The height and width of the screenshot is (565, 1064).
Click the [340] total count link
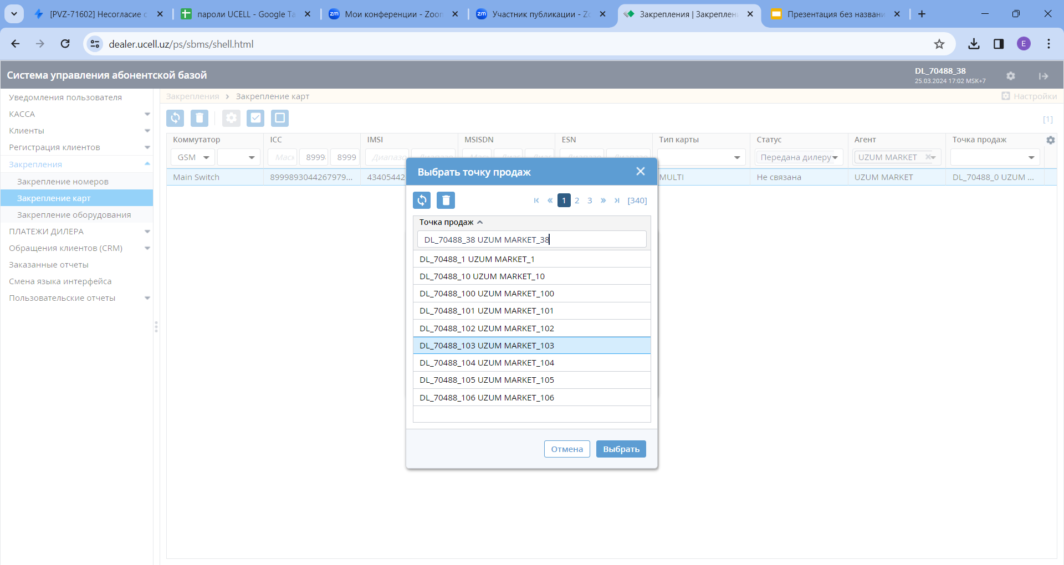[637, 201]
